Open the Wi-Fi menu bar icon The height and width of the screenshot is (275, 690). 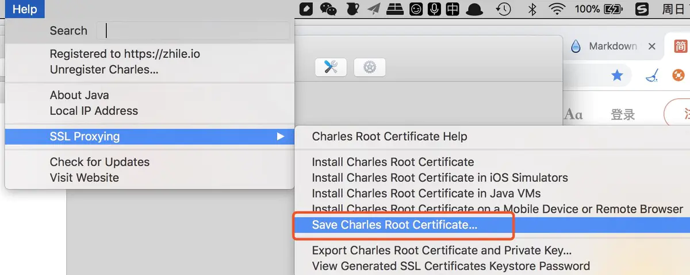tap(557, 9)
